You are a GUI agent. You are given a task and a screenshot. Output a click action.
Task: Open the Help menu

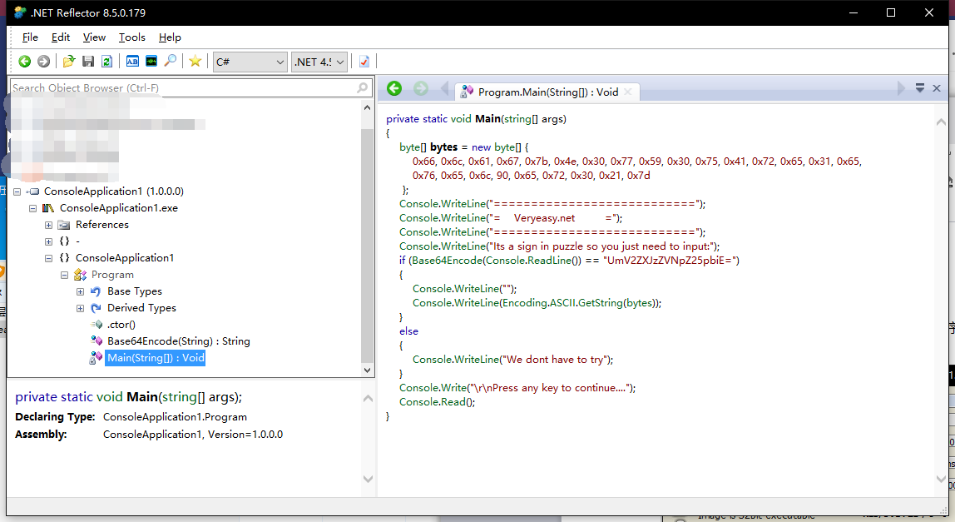click(x=170, y=37)
